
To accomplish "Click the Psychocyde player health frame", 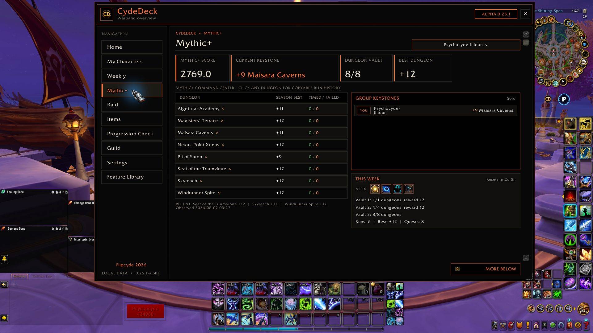I will click(145, 311).
